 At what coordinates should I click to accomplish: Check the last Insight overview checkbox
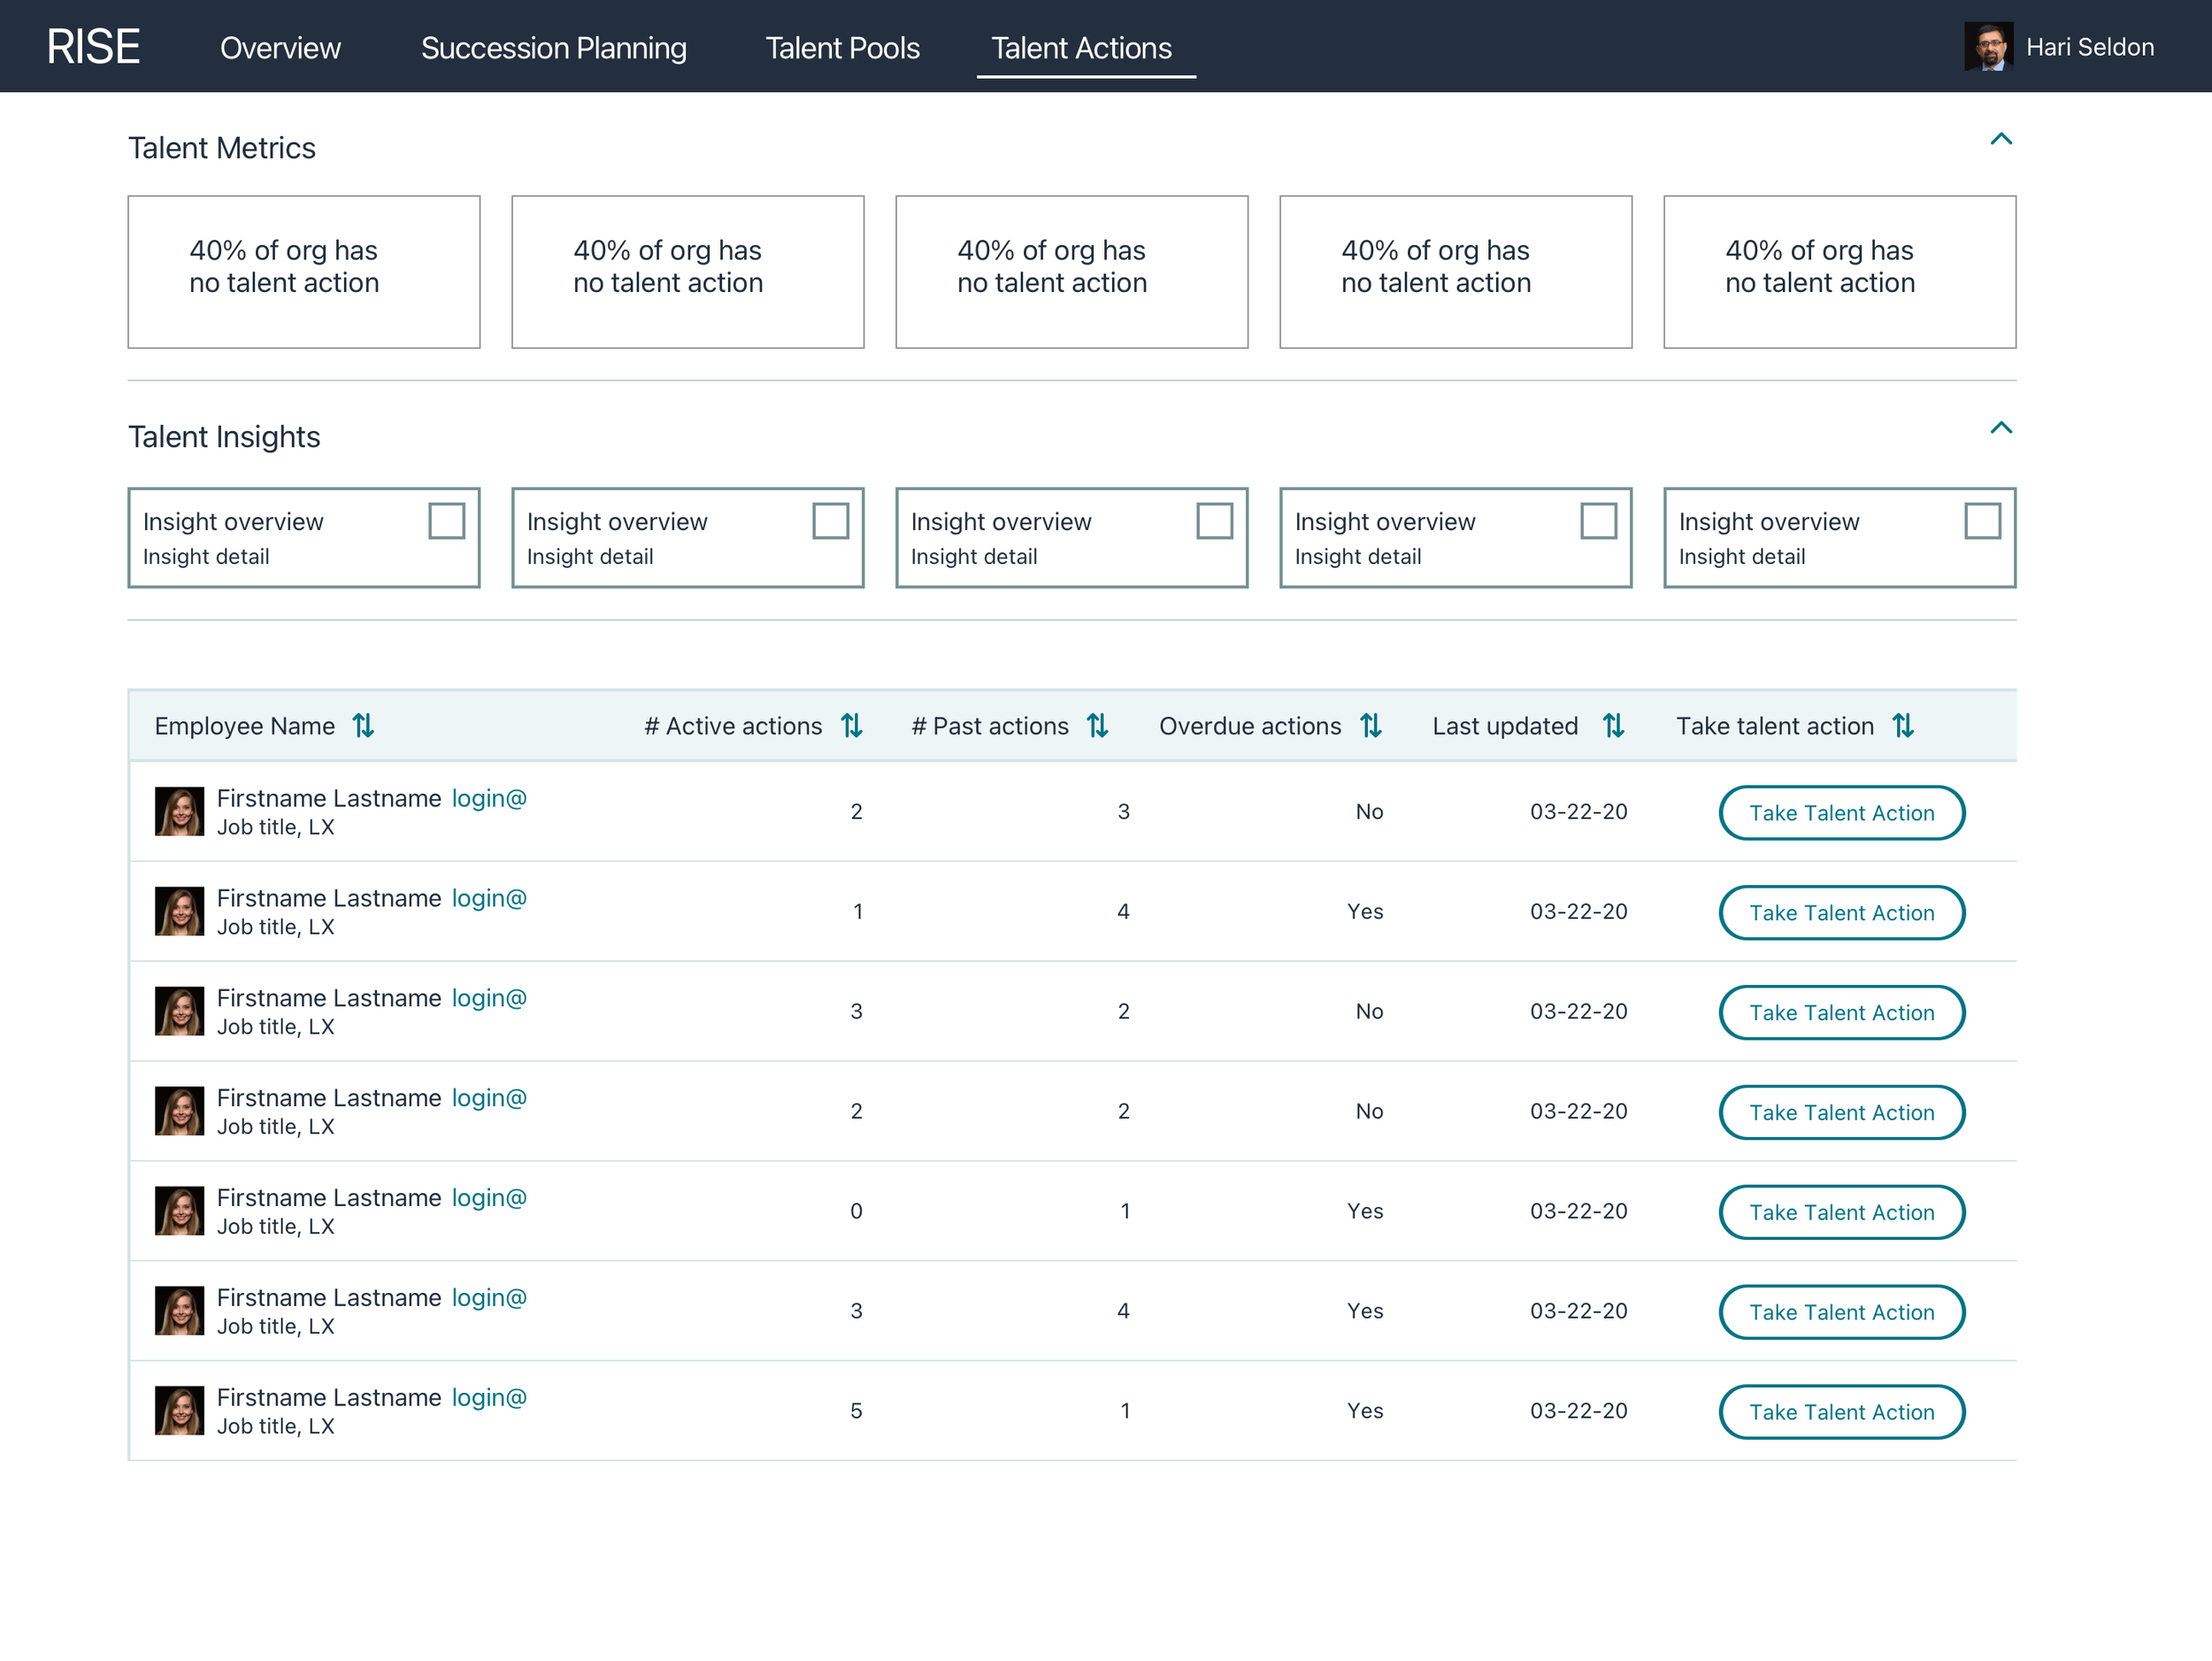pos(1982,521)
